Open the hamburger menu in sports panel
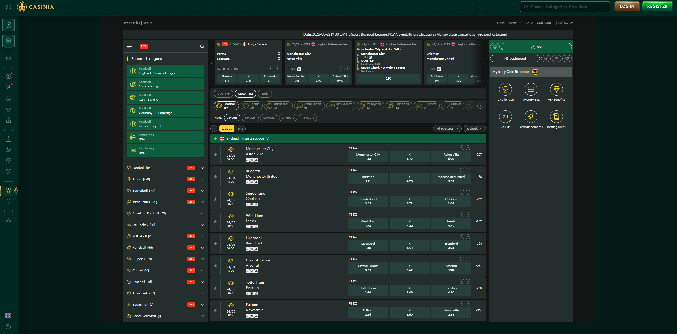677x334 pixels. (129, 46)
